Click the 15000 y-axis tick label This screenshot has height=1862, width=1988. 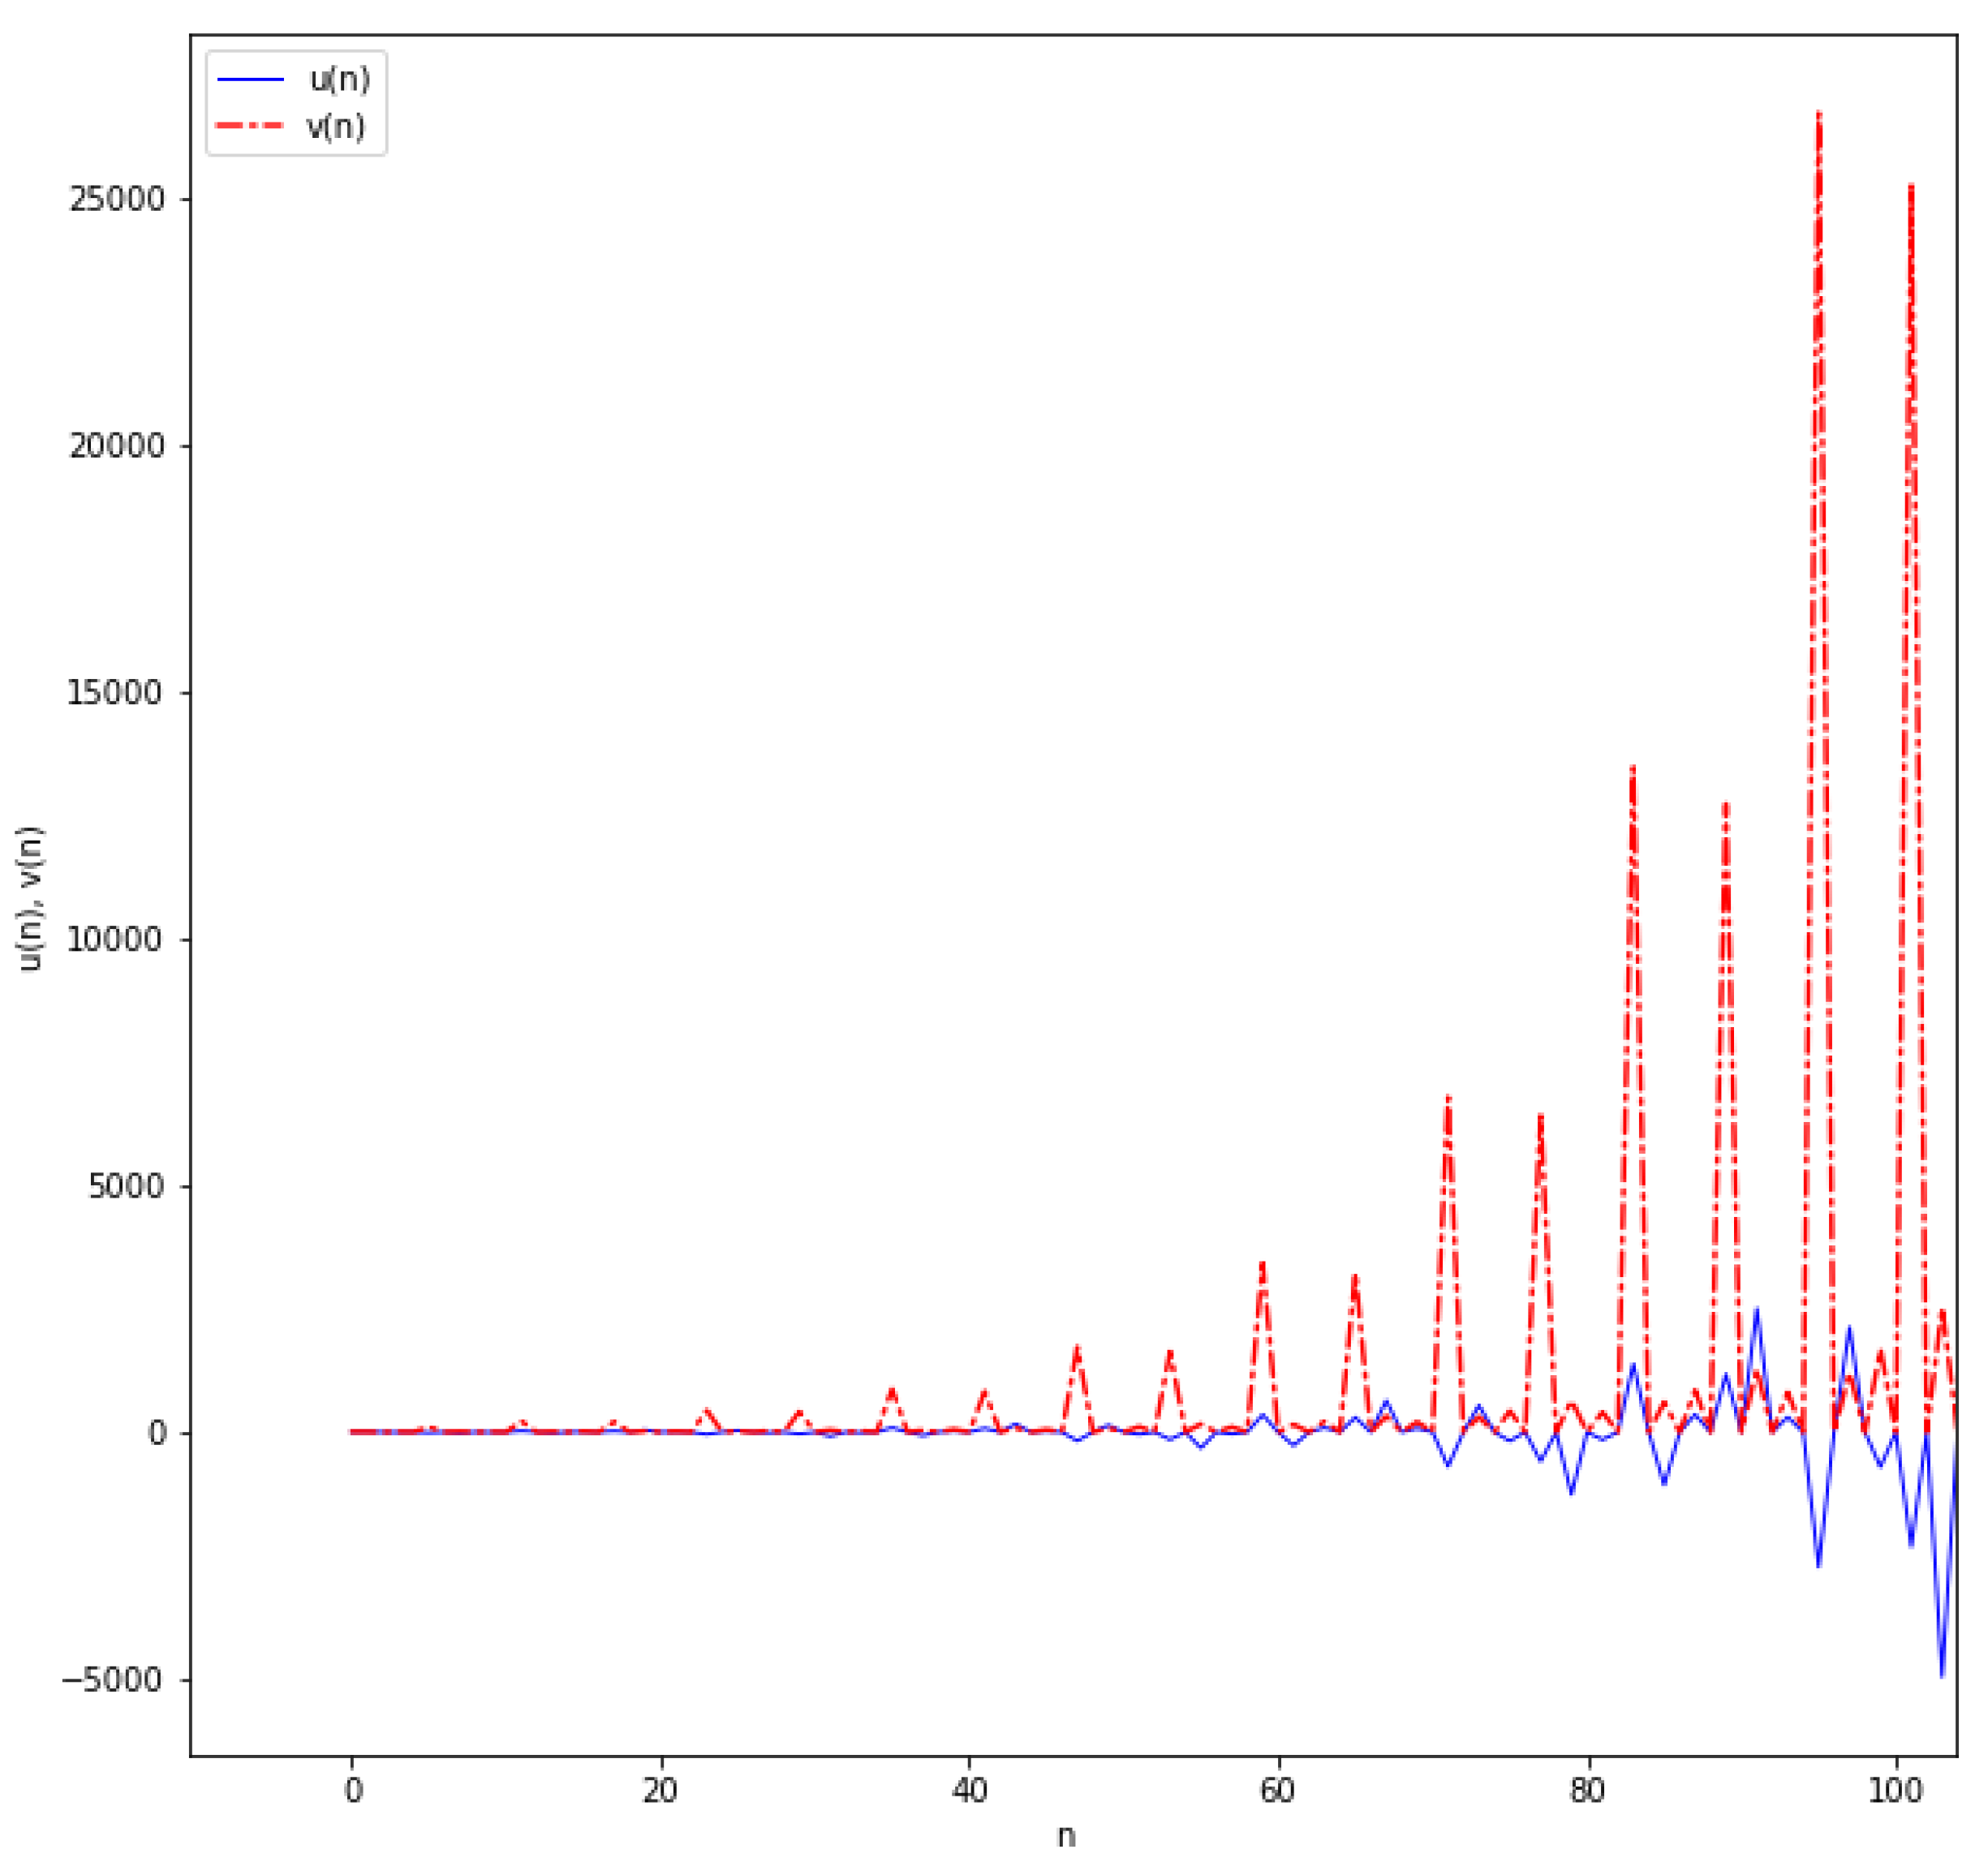(116, 694)
